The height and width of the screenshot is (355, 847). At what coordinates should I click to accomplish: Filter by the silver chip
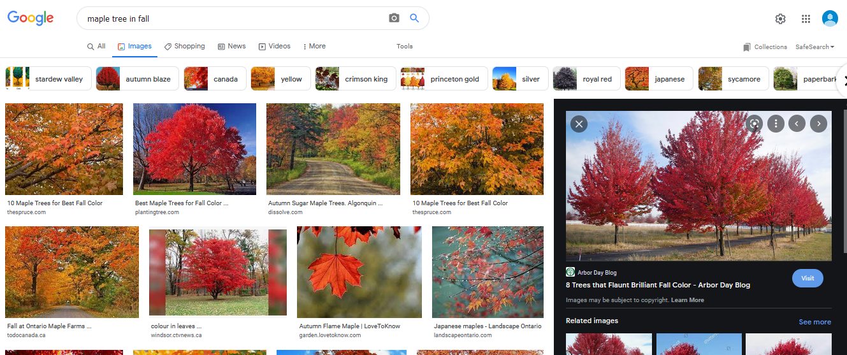click(520, 79)
